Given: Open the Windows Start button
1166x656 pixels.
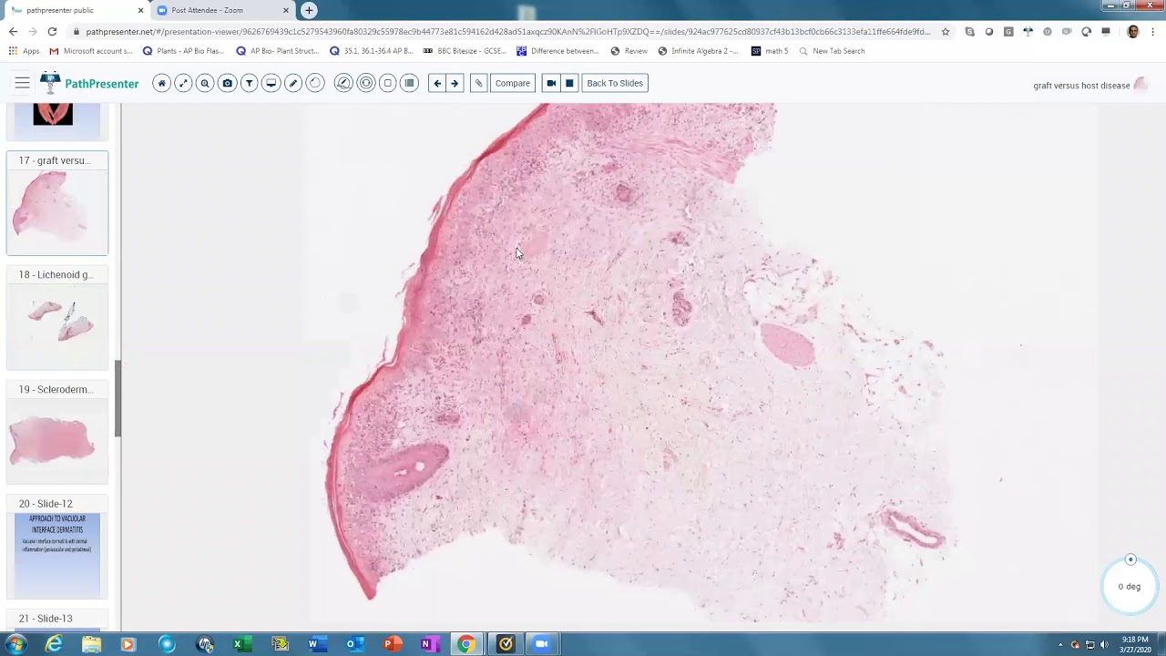Looking at the screenshot, I should coord(15,644).
